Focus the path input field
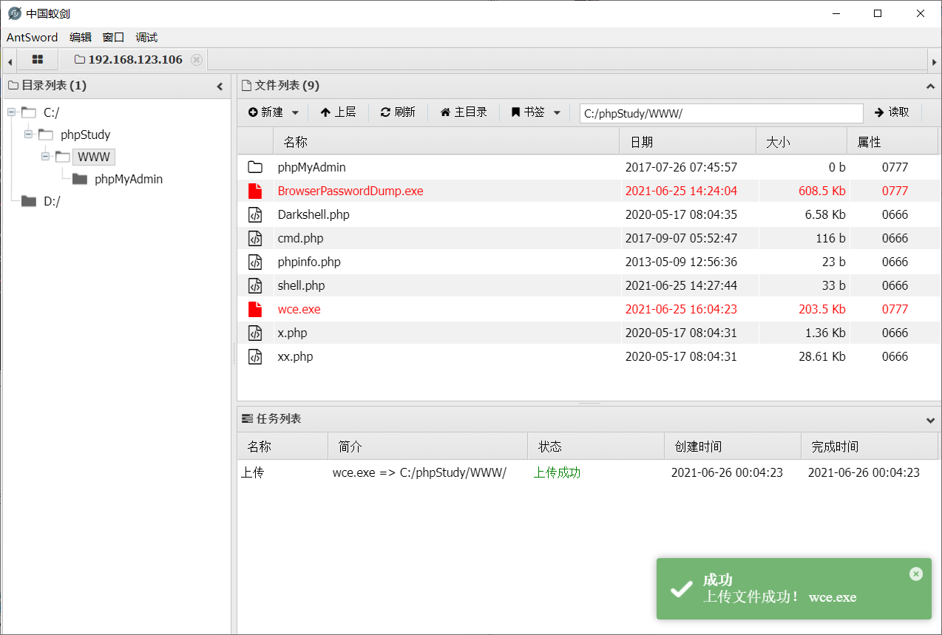This screenshot has width=942, height=635. pos(721,113)
